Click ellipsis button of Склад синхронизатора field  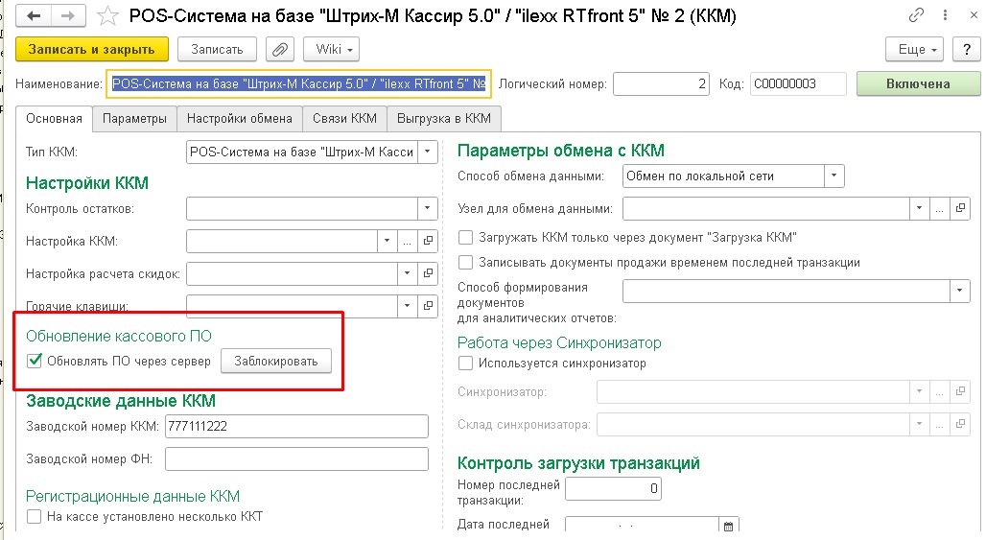(939, 424)
